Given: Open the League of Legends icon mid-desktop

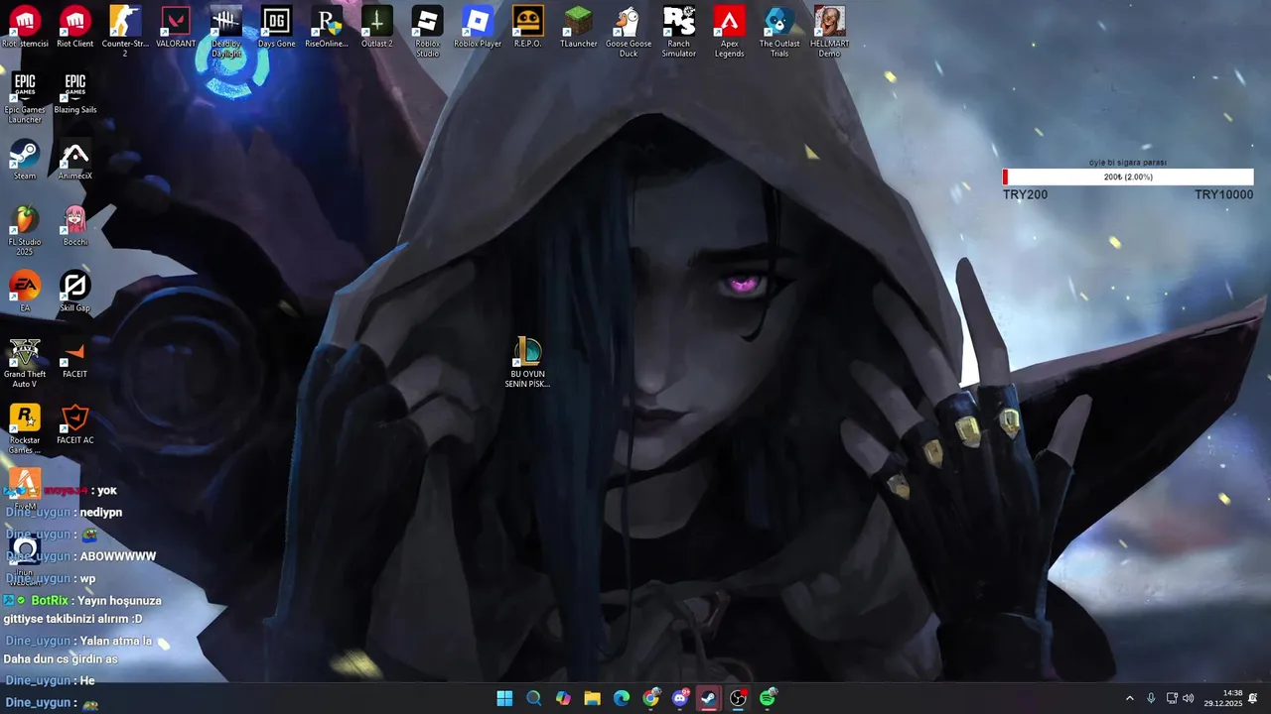Looking at the screenshot, I should coord(527,362).
